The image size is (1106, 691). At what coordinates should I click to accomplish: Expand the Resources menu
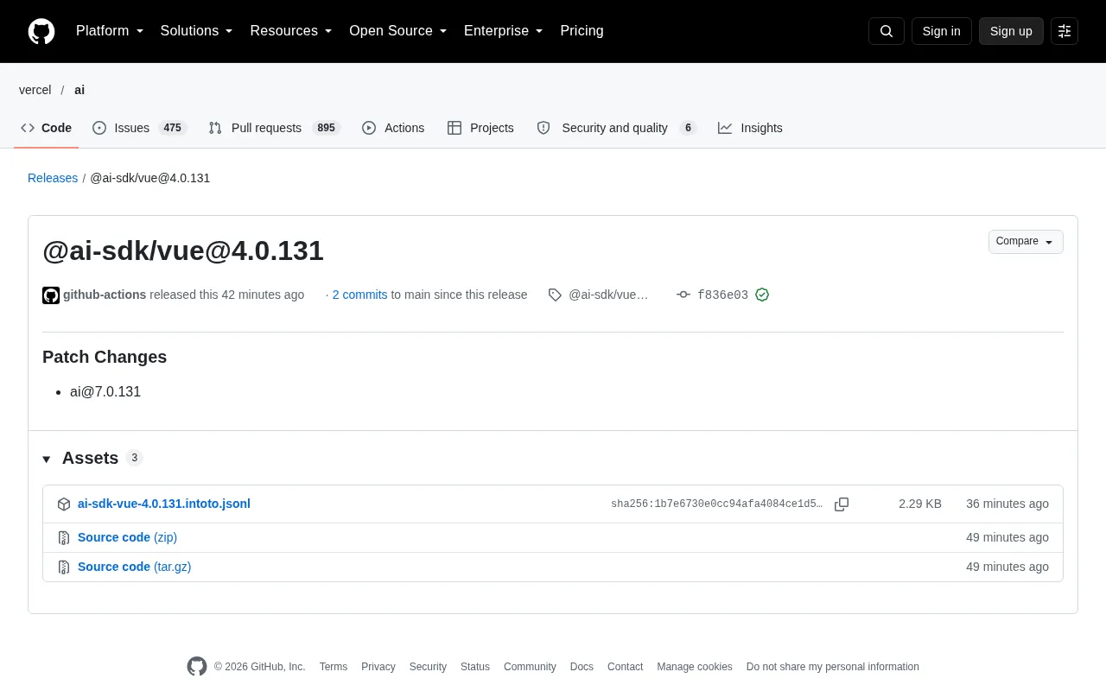click(291, 31)
